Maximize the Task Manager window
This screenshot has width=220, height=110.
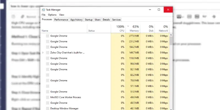159,10
